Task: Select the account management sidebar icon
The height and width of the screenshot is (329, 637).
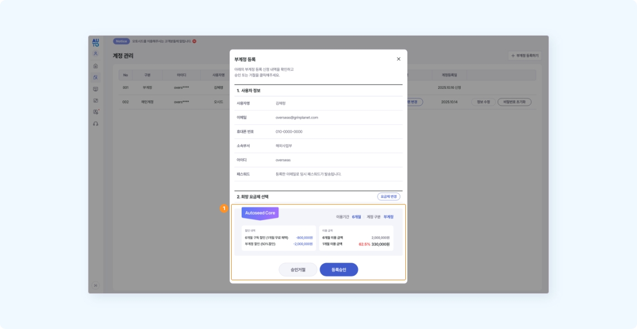Action: [x=96, y=77]
